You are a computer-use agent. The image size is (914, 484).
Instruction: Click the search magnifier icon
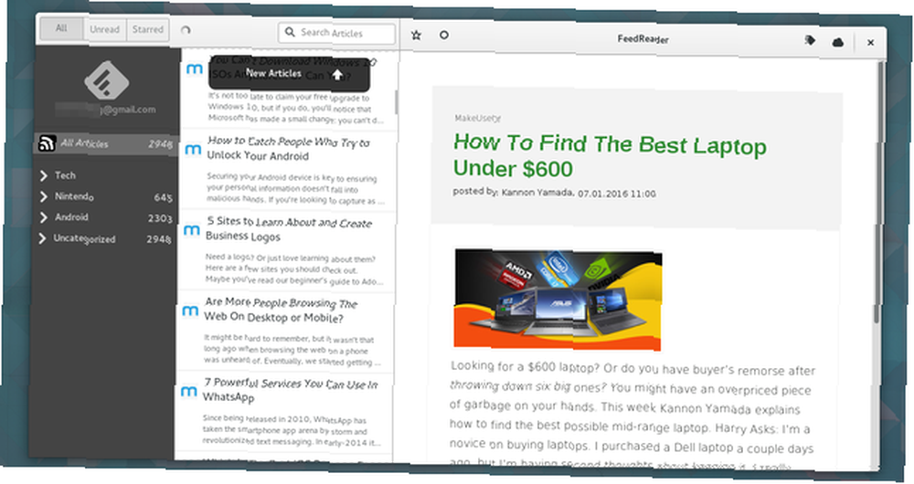coord(290,32)
